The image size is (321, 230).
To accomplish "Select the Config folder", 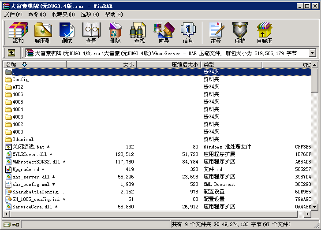I will 20,79.
